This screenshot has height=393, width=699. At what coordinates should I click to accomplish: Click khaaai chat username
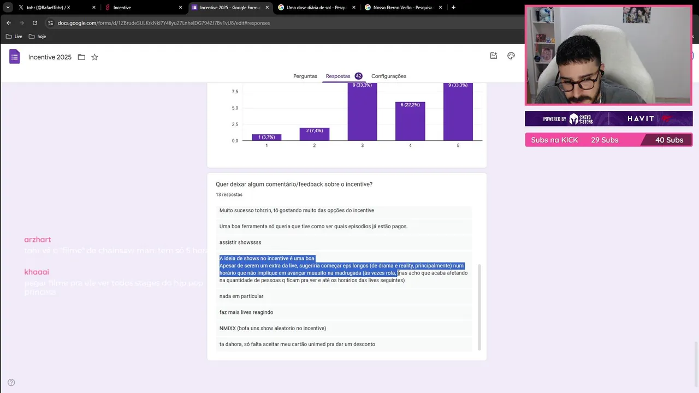(37, 272)
